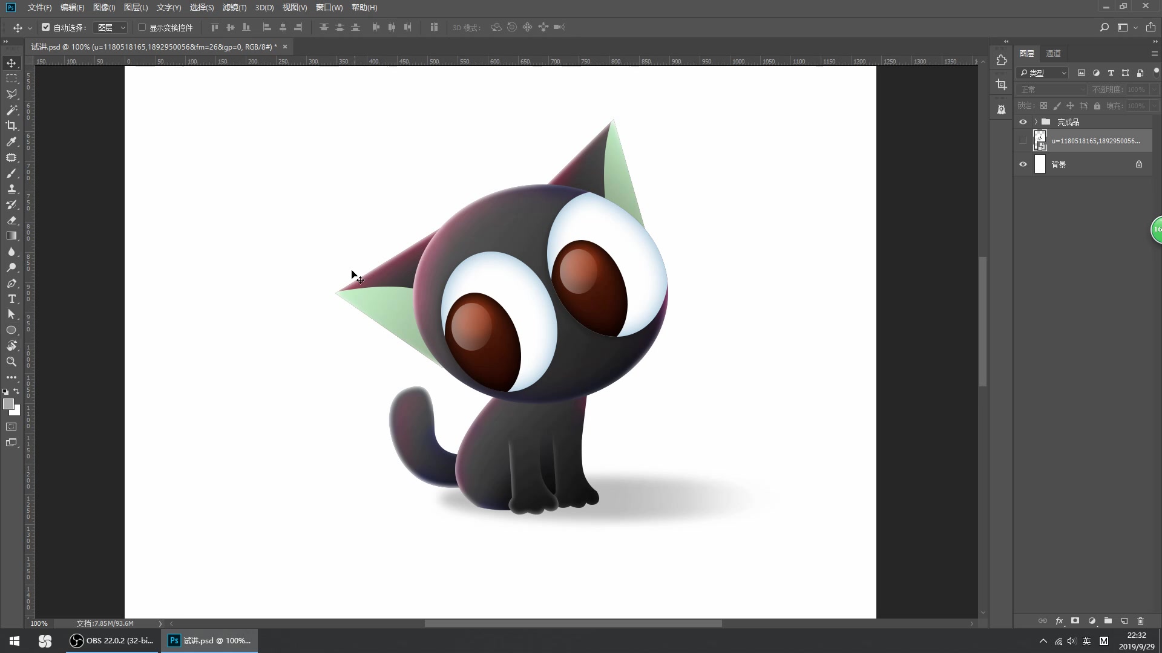The width and height of the screenshot is (1162, 653).
Task: Click the foreground color swatch
Action: tap(8, 404)
